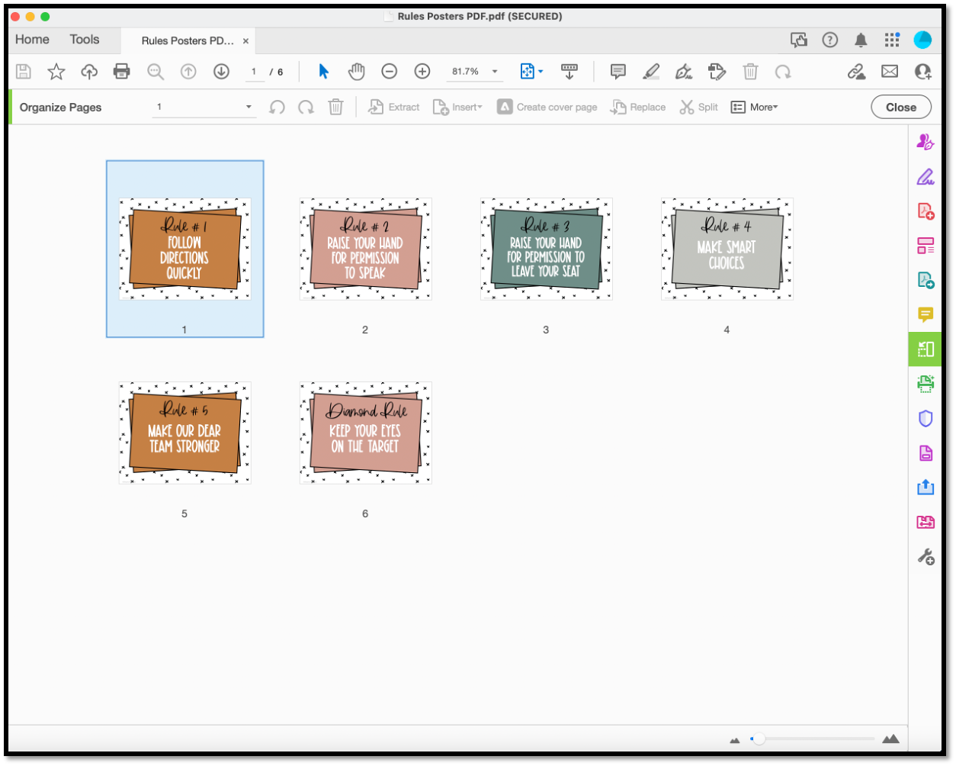Rotate selected page counterclockwise

click(277, 108)
